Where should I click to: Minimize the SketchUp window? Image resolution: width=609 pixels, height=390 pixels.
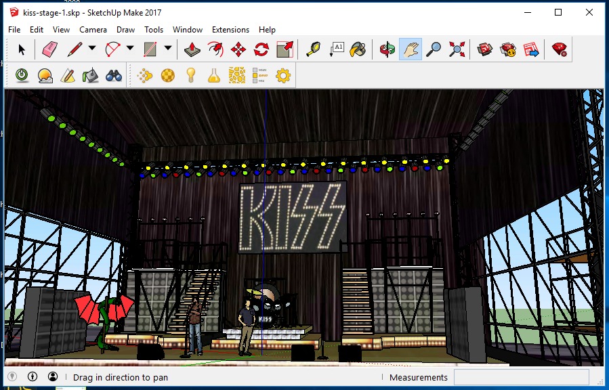(528, 12)
